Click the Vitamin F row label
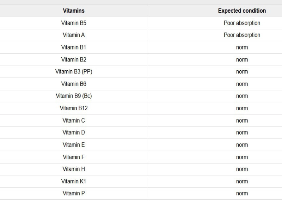Image resolution: width=282 pixels, height=212 pixels. point(74,157)
